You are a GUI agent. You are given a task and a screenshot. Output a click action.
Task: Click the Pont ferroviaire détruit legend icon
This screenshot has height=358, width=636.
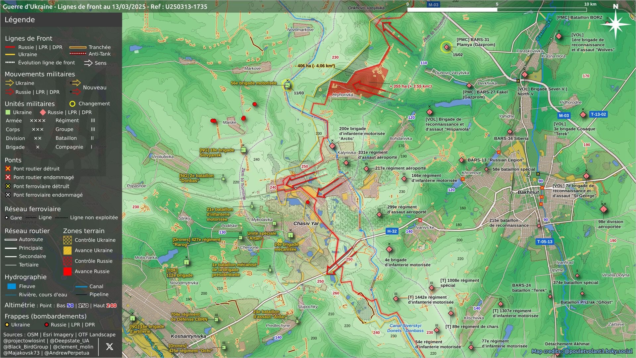point(8,186)
